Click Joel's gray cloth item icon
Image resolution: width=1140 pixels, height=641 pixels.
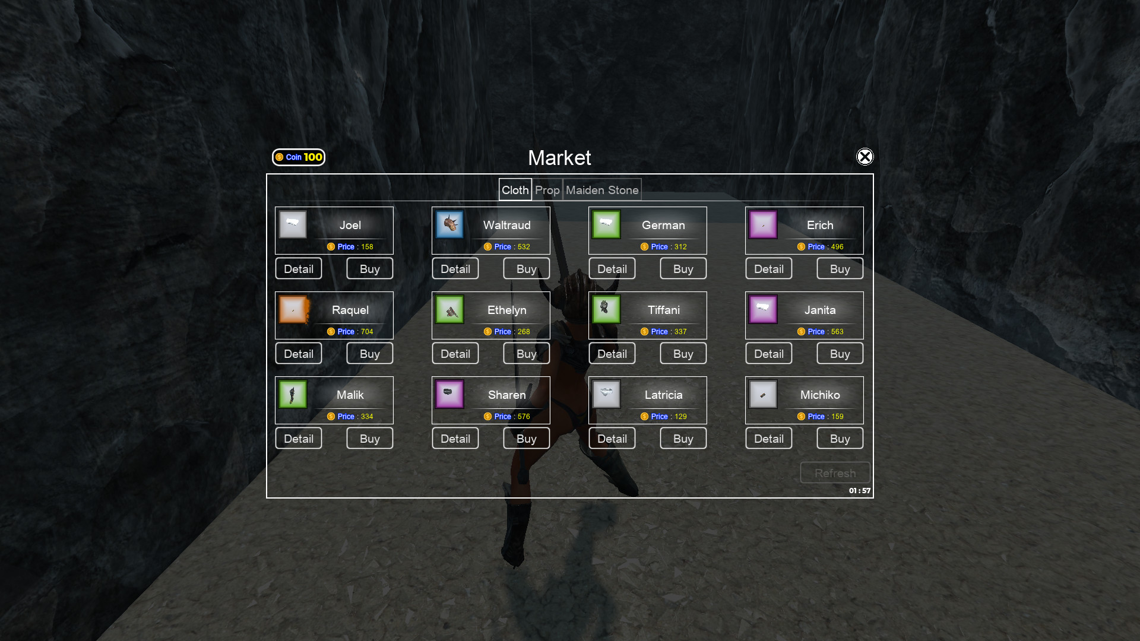tap(293, 224)
